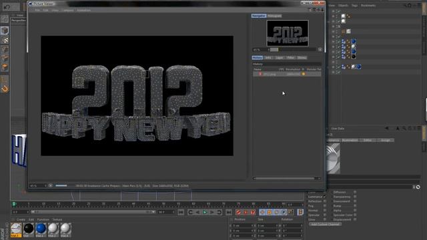Select the Filter tab in Picture Viewer
Image resolution: width=427 pixels, height=240 pixels.
pos(291,58)
